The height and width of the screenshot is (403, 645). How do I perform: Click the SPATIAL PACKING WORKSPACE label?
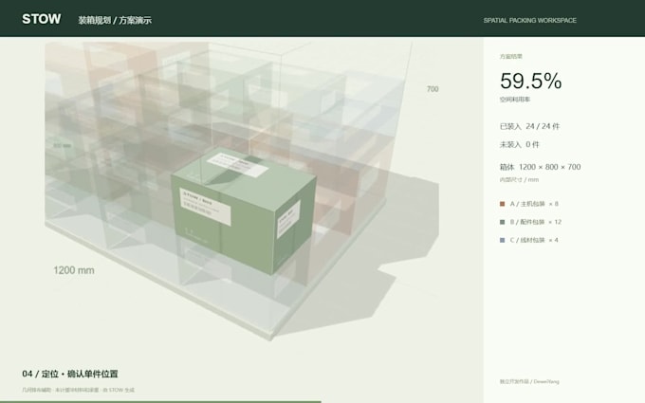(530, 20)
